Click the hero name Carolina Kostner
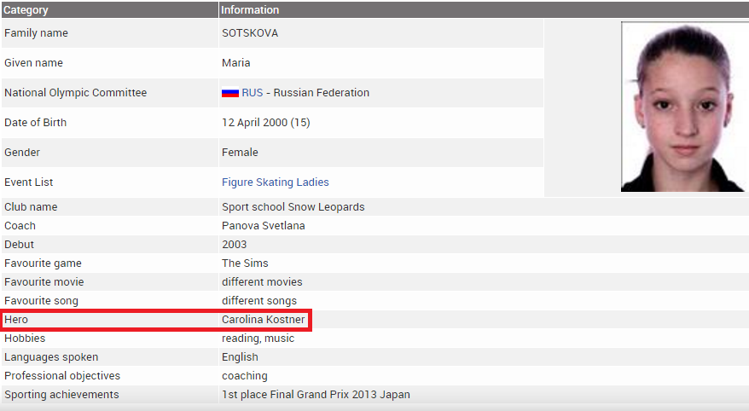This screenshot has width=749, height=411. pos(264,320)
